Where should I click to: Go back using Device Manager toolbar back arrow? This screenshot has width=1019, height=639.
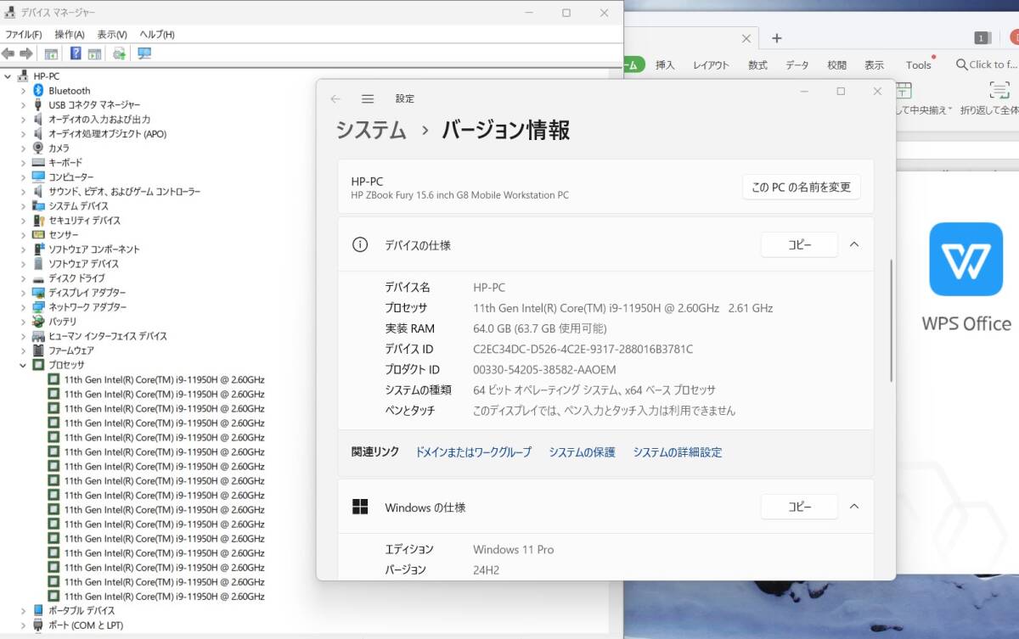point(8,53)
